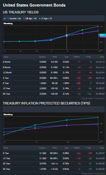The image size is (106, 175).
Task: Open the 20 Year TIPS tenor
Action: point(7,164)
